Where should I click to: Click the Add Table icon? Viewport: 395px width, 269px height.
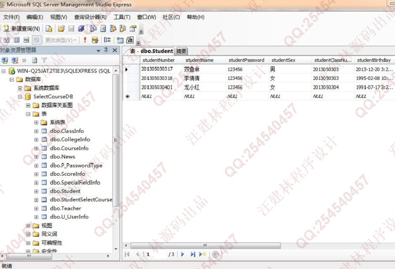tap(120, 40)
